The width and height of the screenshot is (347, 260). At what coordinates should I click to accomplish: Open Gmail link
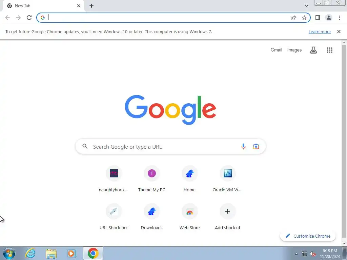click(x=277, y=50)
